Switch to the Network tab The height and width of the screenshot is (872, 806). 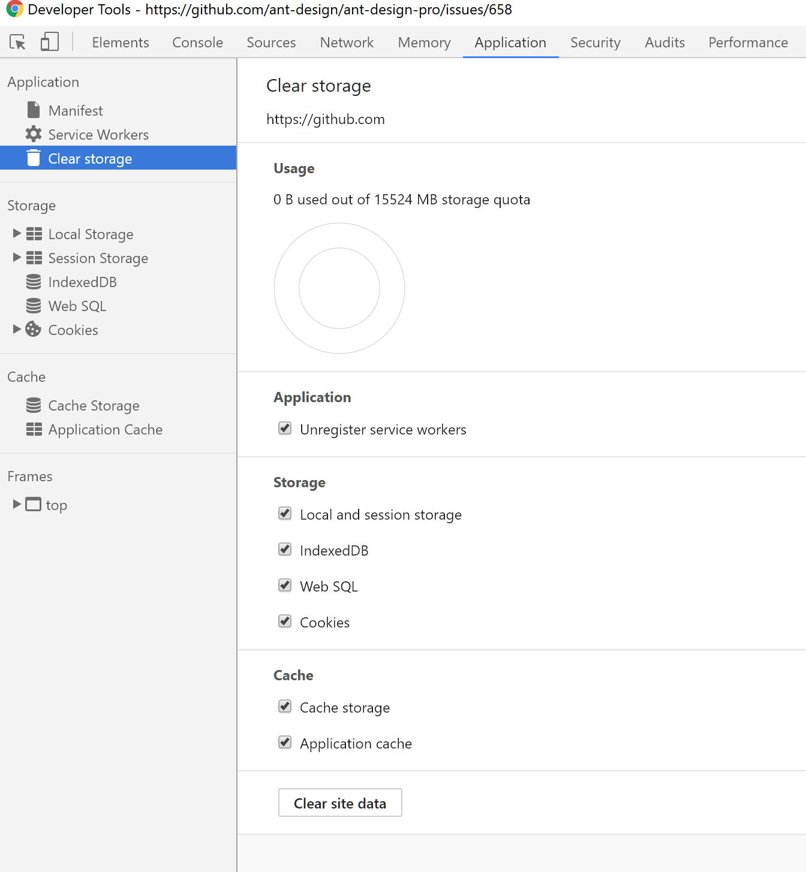point(347,42)
